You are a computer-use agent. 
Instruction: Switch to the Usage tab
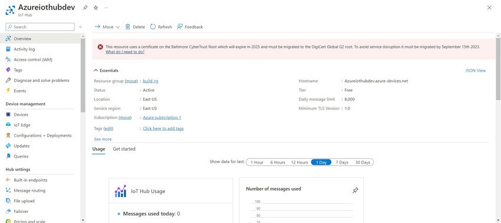99,149
